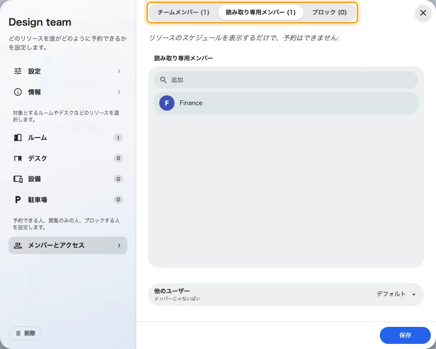Click the info circle icon

click(18, 92)
